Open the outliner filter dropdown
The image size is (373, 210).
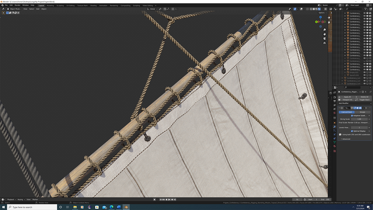pos(367,9)
